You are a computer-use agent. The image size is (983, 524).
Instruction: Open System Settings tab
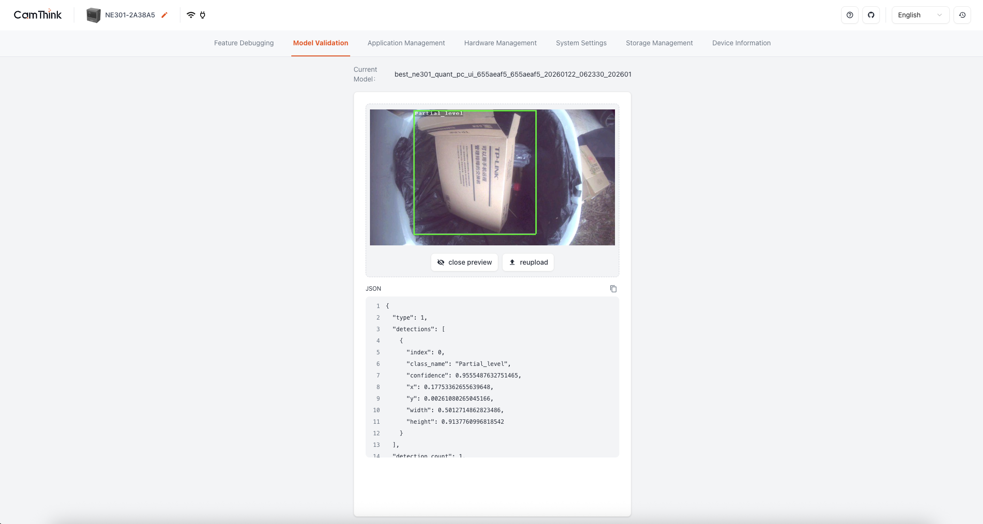pos(581,43)
